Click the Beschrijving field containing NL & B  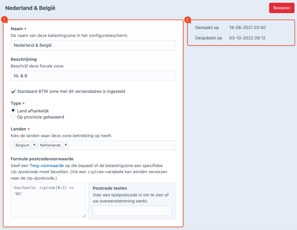[x=93, y=75]
